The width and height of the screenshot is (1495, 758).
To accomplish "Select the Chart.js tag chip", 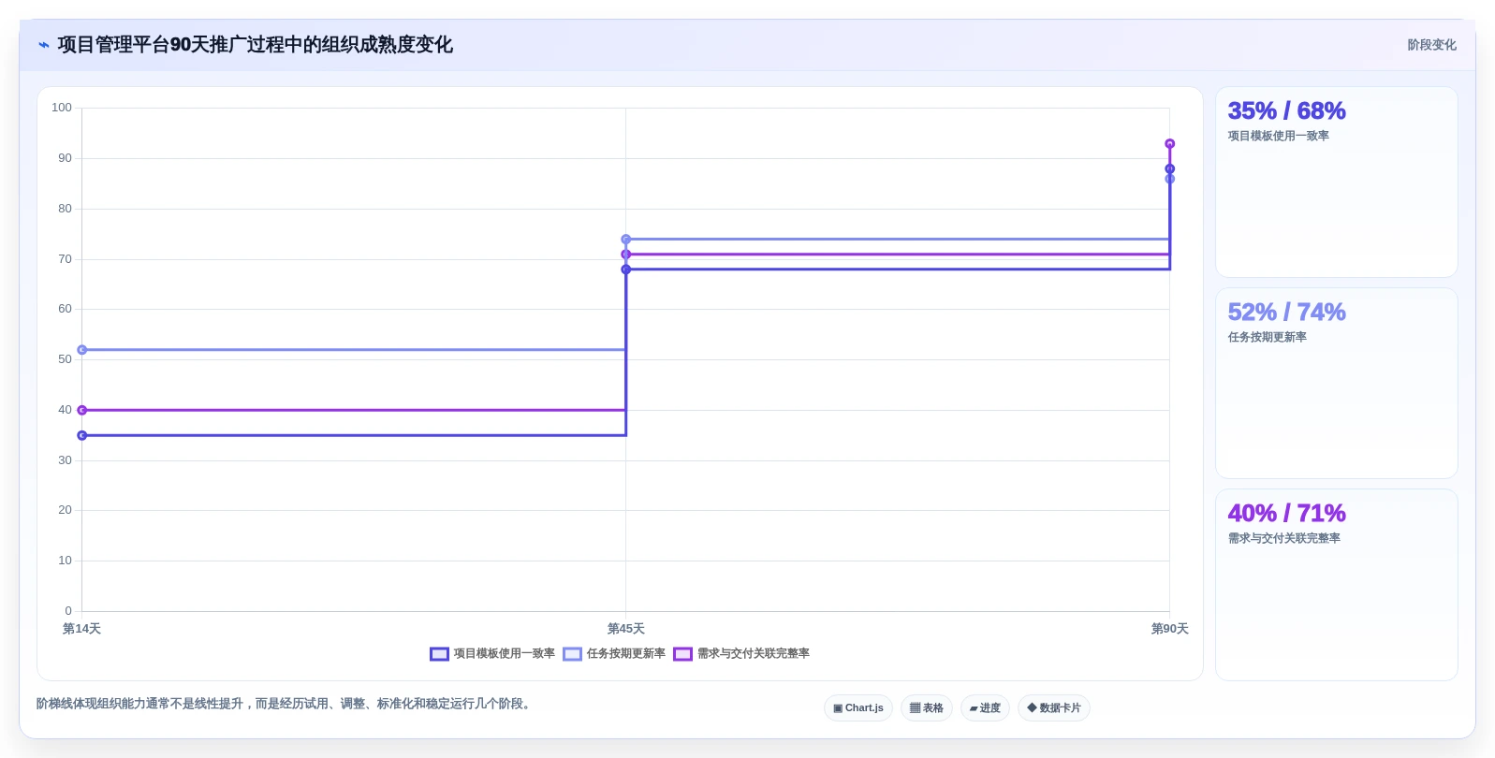I will coord(858,708).
